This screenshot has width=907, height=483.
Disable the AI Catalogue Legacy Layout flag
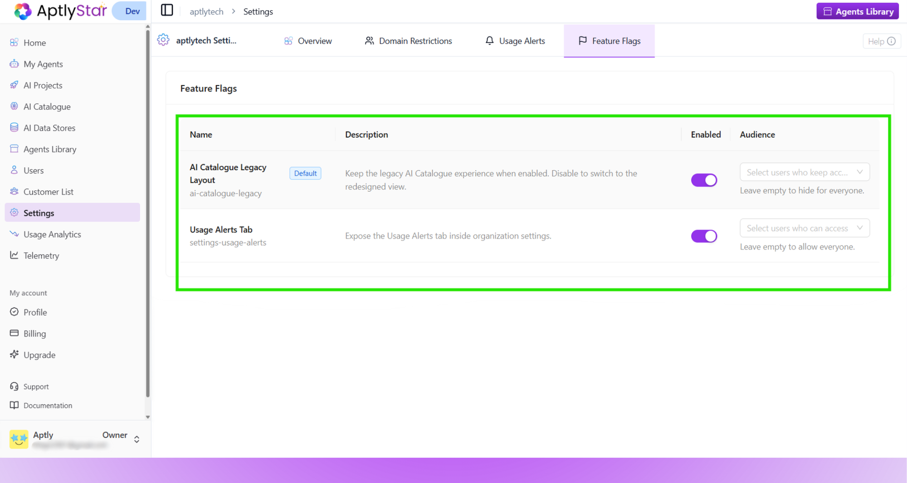point(704,180)
